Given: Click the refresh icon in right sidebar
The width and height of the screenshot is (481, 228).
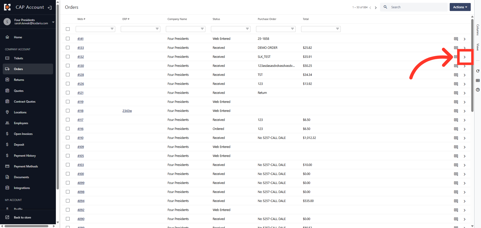Looking at the screenshot, I should pos(478,71).
